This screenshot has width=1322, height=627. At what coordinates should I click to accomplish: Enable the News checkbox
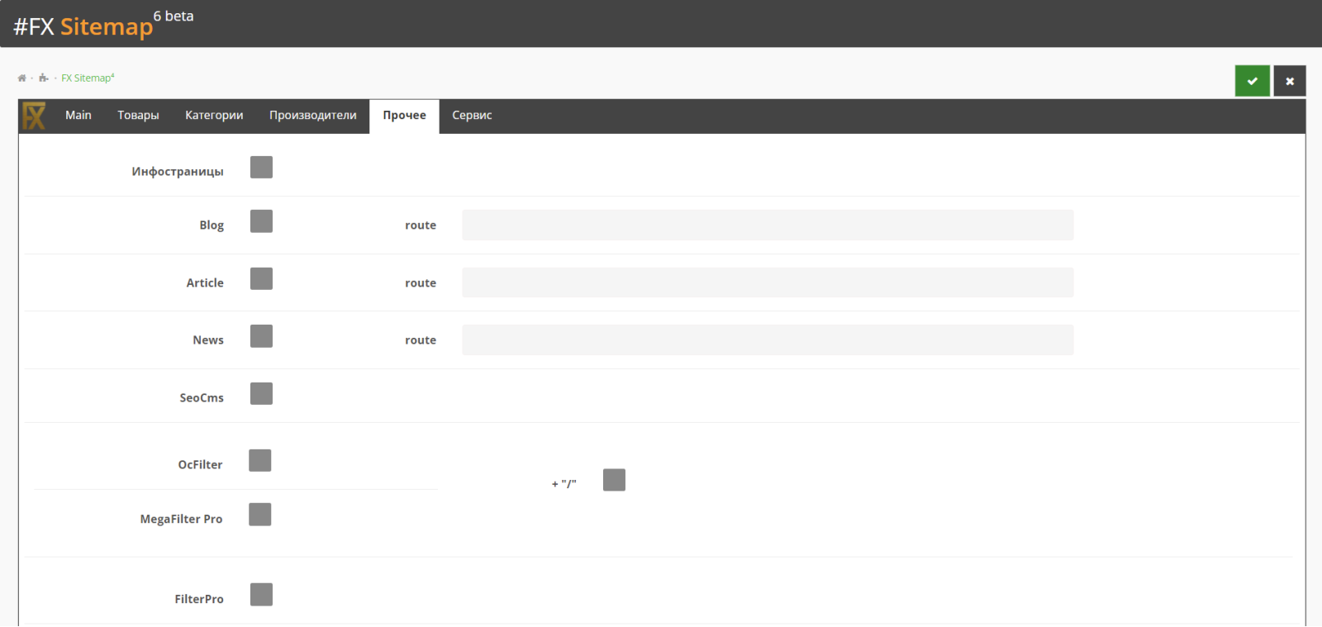261,335
